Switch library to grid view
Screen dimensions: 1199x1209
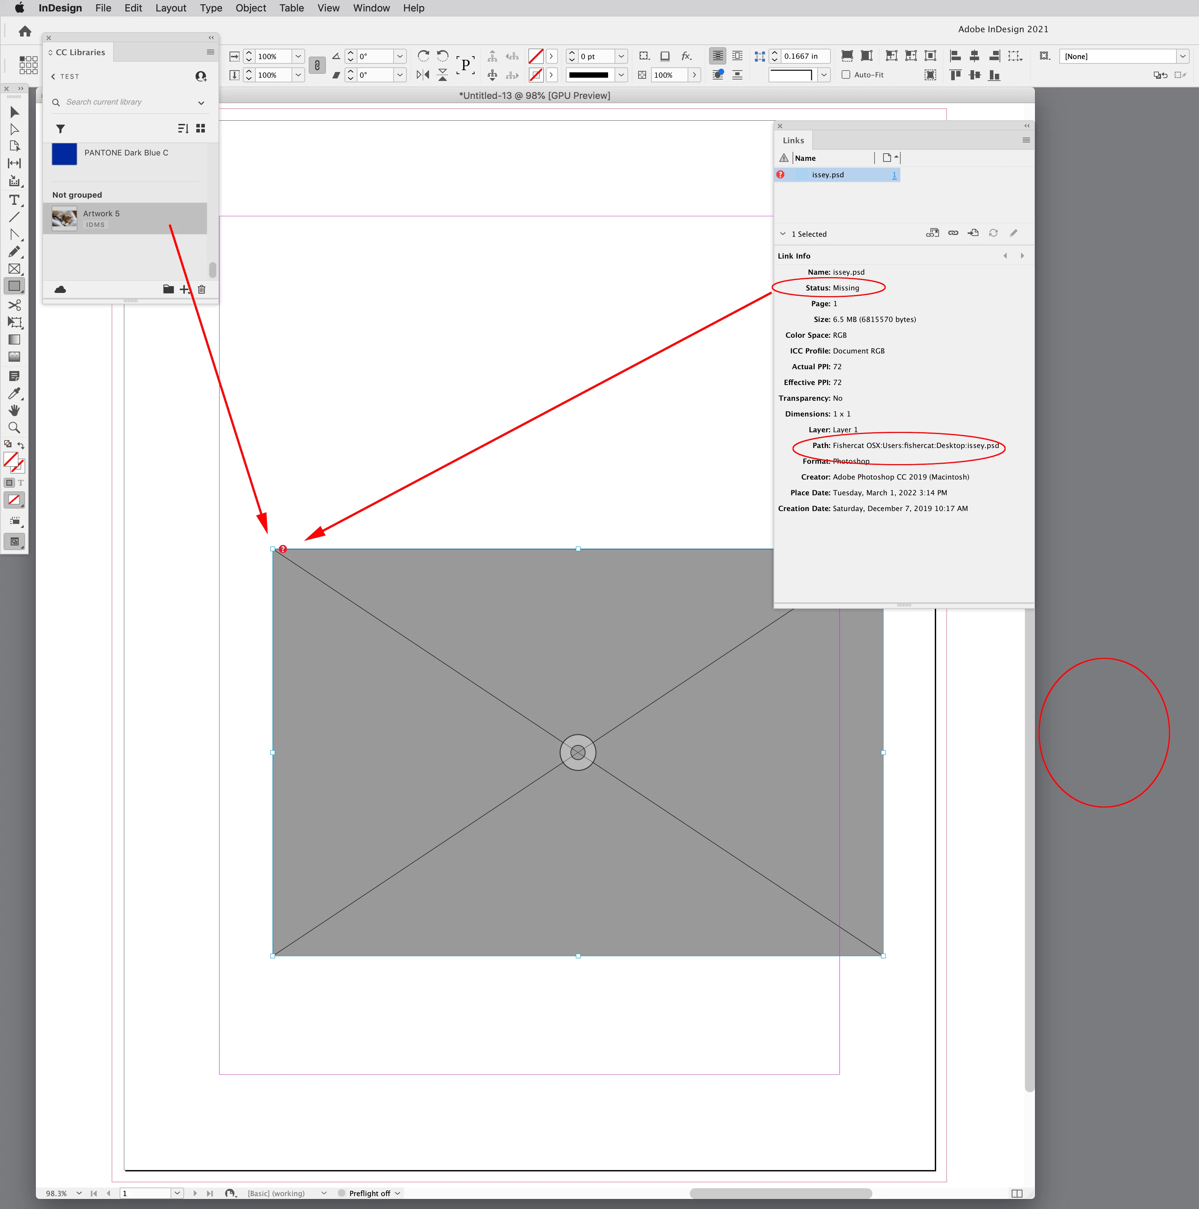point(200,128)
